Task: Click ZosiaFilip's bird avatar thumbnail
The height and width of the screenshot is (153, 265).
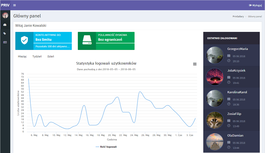Action: coord(215,120)
